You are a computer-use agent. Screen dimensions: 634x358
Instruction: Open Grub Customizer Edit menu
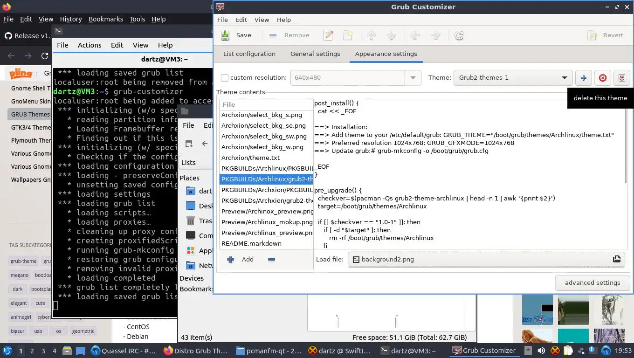click(241, 20)
